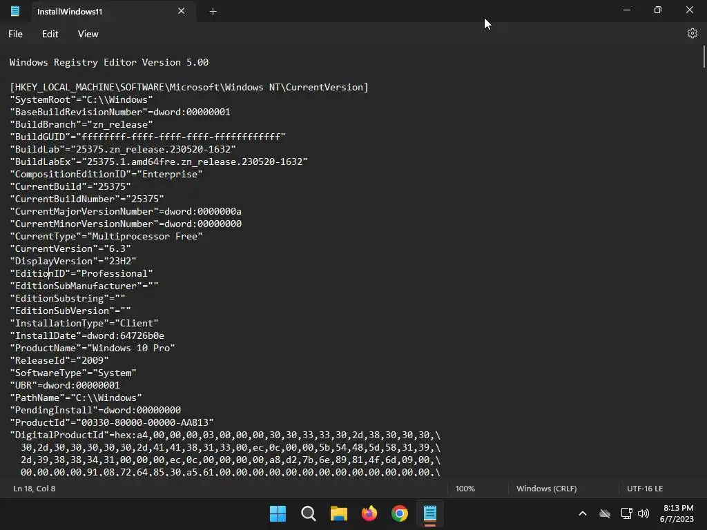The image size is (707, 530).
Task: Click "ProductName"="Windows 10 Pro" line
Action: (x=93, y=348)
